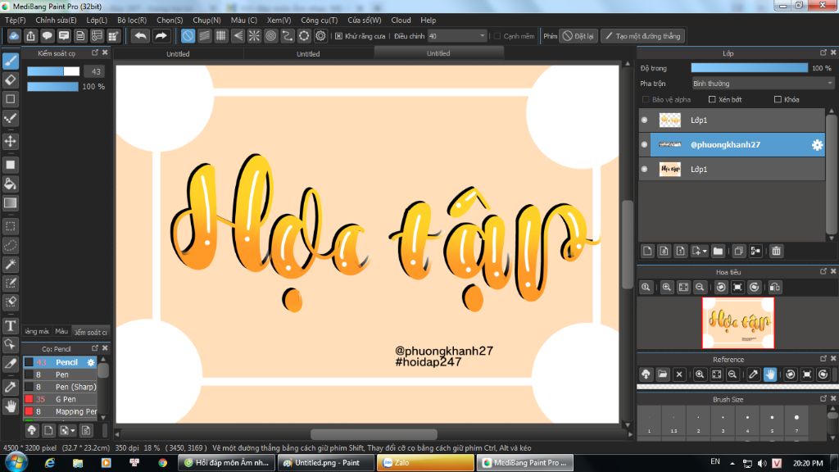The height and width of the screenshot is (472, 839).
Task: Select the G Pen brush
Action: tap(60, 399)
